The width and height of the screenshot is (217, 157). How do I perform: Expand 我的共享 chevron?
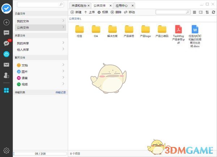pyautogui.click(x=63, y=43)
